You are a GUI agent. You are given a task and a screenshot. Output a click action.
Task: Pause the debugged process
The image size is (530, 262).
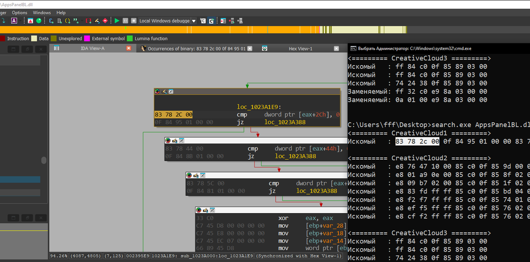(125, 21)
